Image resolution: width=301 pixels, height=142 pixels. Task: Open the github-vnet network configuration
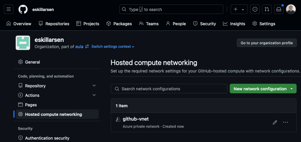pyautogui.click(x=136, y=119)
